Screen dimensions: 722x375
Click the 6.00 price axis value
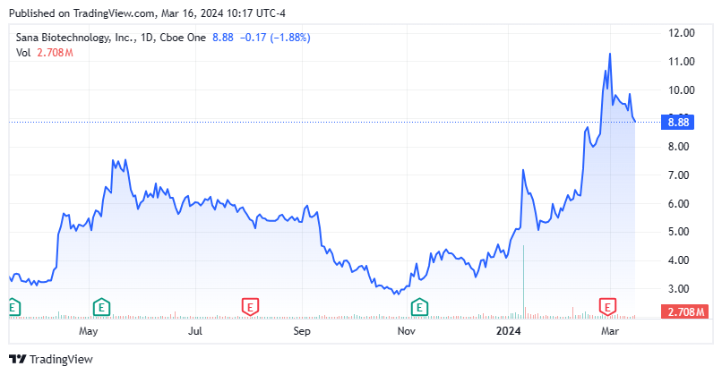tap(679, 204)
